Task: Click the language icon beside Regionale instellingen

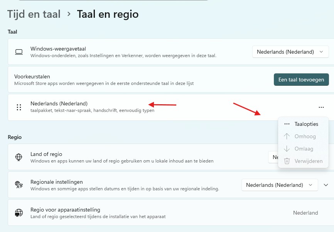Action: (x=19, y=185)
